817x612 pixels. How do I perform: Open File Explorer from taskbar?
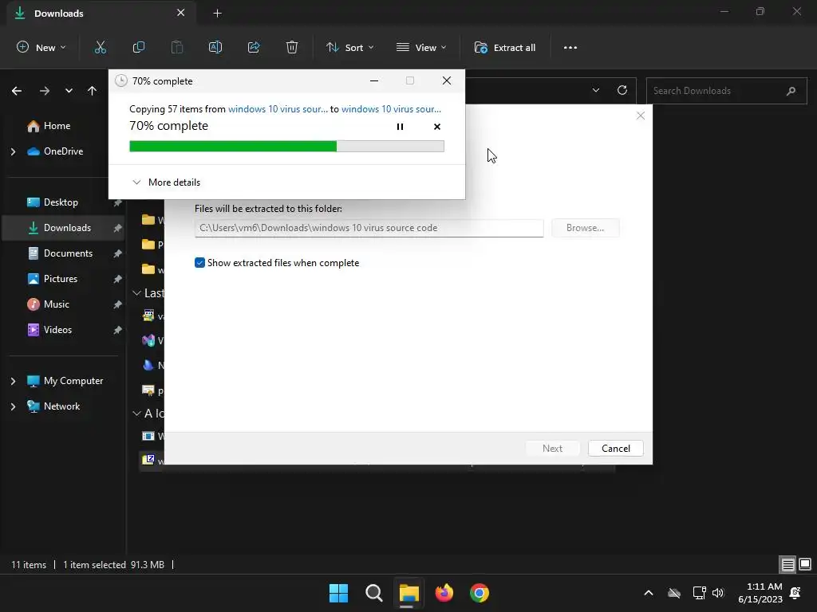[x=409, y=593]
